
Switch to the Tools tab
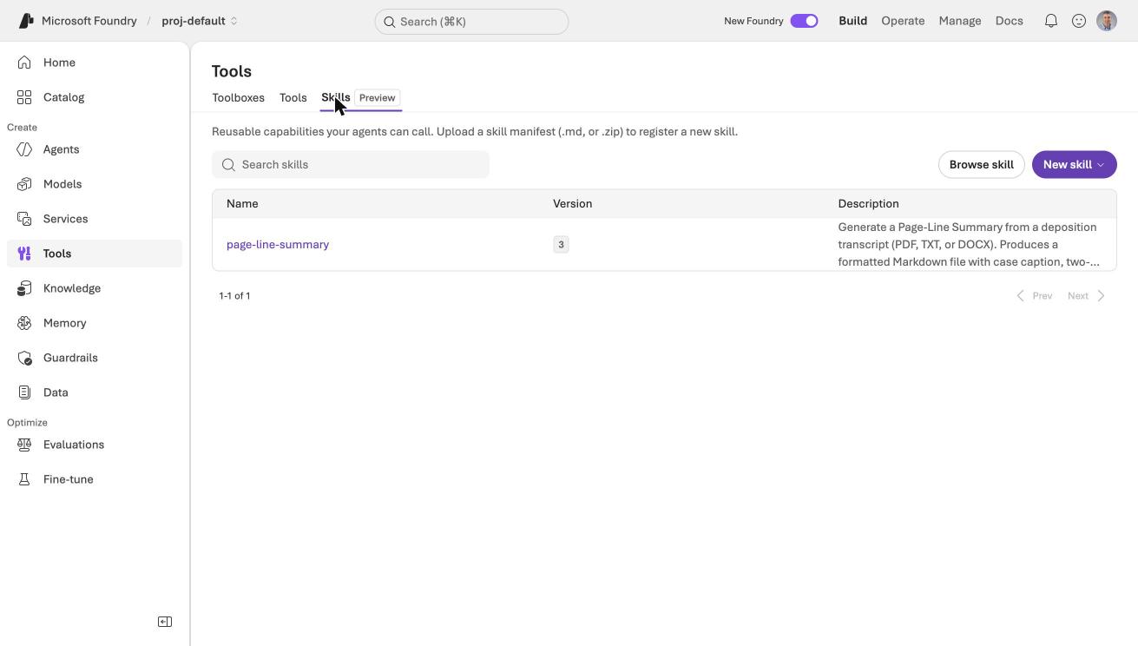coord(293,97)
